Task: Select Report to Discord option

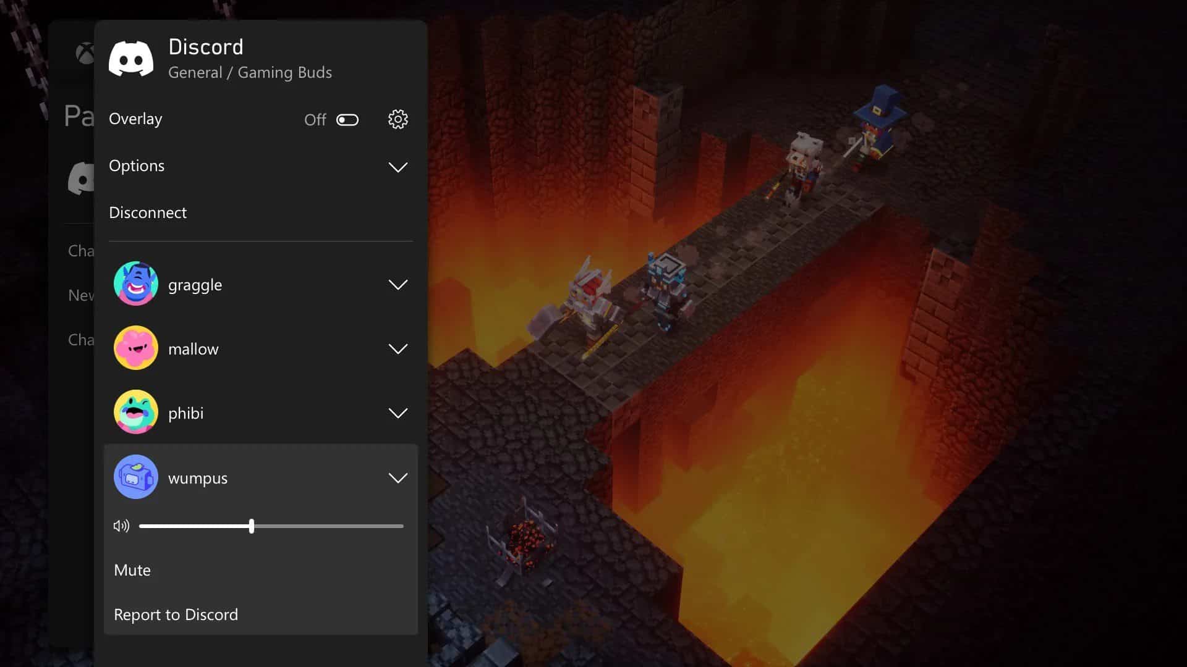Action: (x=176, y=614)
